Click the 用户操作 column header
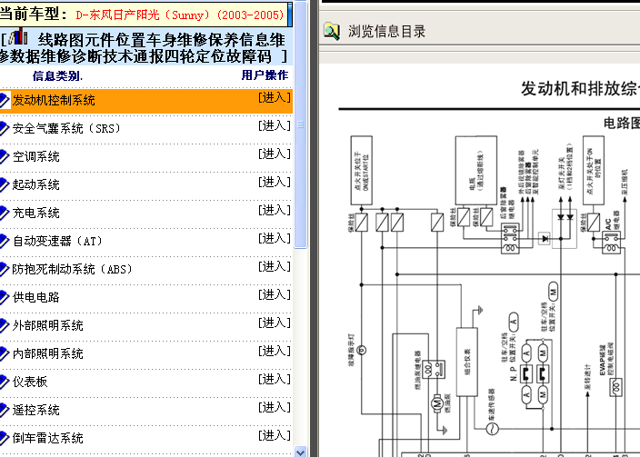The width and height of the screenshot is (640, 457). coord(265,75)
